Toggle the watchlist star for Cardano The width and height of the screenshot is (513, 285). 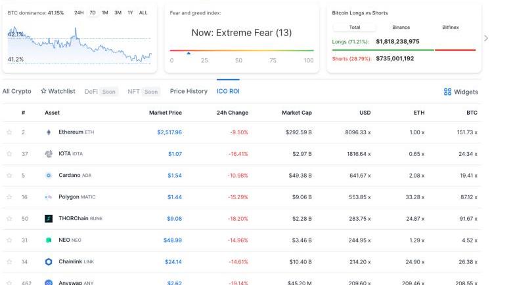point(9,176)
